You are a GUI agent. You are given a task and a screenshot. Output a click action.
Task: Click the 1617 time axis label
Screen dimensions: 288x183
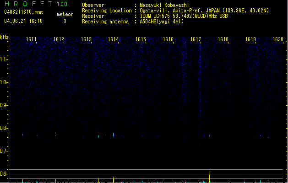pos(196,39)
